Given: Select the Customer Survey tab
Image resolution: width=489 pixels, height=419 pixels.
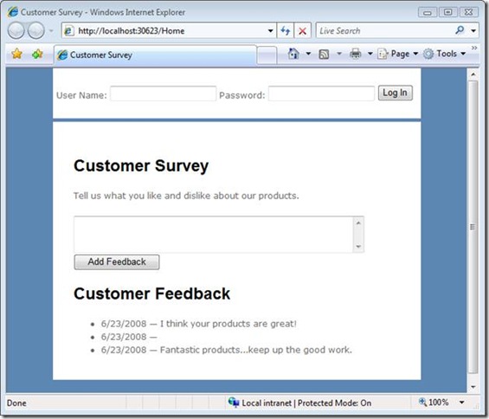Looking at the screenshot, I should [155, 55].
